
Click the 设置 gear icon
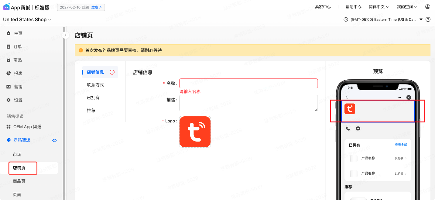[9, 100]
